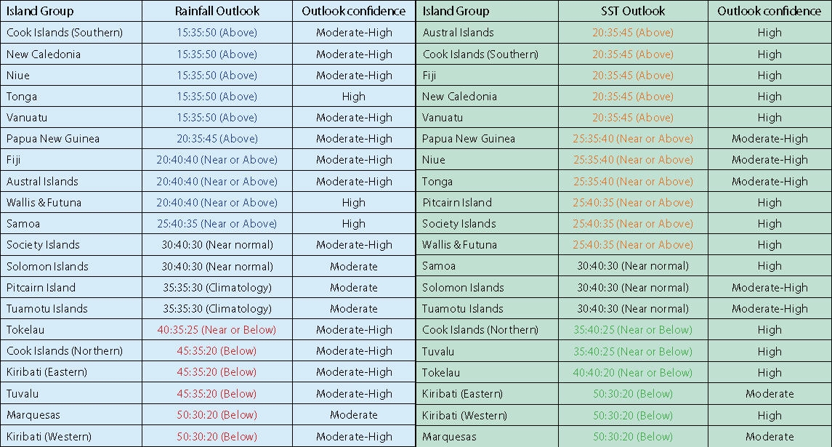The width and height of the screenshot is (832, 447).
Task: Click Niue's SST outlook value
Action: pyautogui.click(x=632, y=160)
